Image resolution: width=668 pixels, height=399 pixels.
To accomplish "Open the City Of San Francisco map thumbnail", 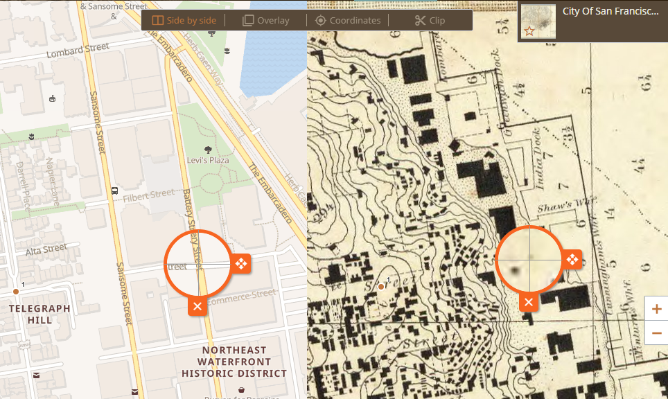I will pos(538,21).
